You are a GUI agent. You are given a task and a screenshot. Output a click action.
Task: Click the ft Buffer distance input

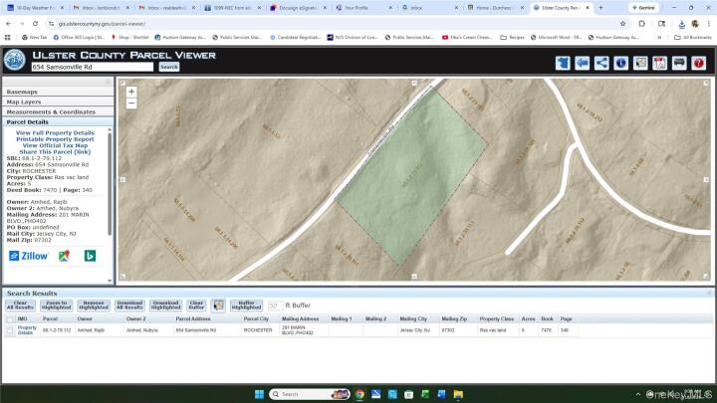(x=275, y=305)
